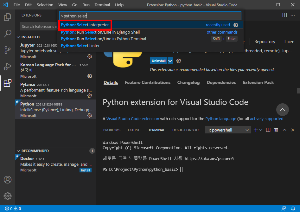Image resolution: width=300 pixels, height=212 pixels.
Task: Switch to the Changelog tab
Action: coord(188,82)
